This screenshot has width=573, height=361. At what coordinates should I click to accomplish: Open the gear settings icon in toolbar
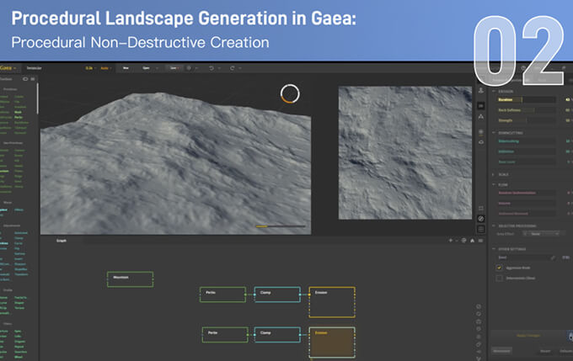coord(189,68)
